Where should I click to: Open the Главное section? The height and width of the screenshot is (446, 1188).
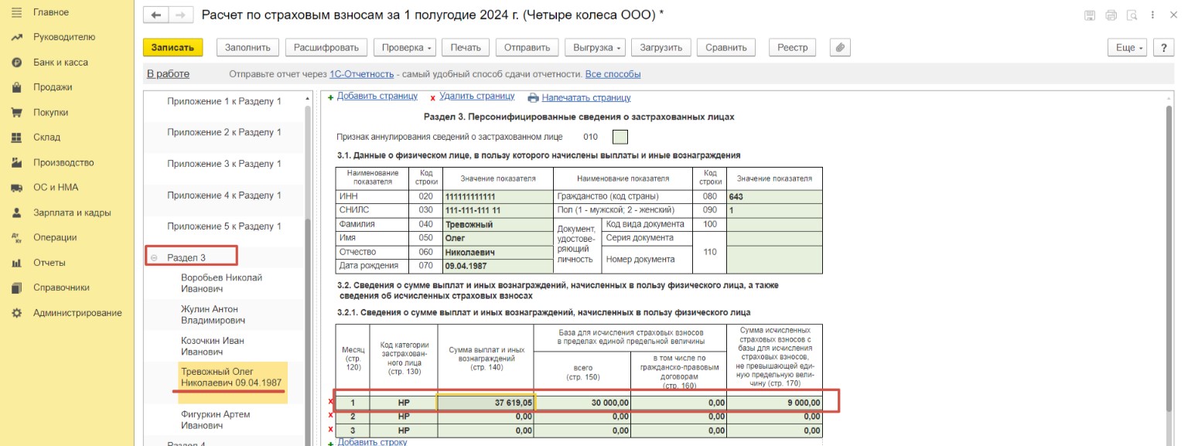51,12
